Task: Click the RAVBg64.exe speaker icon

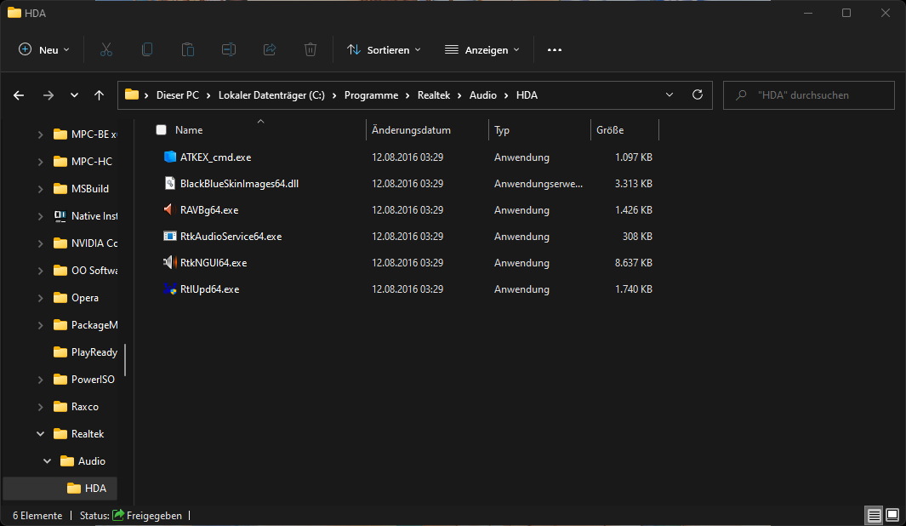Action: click(x=168, y=210)
